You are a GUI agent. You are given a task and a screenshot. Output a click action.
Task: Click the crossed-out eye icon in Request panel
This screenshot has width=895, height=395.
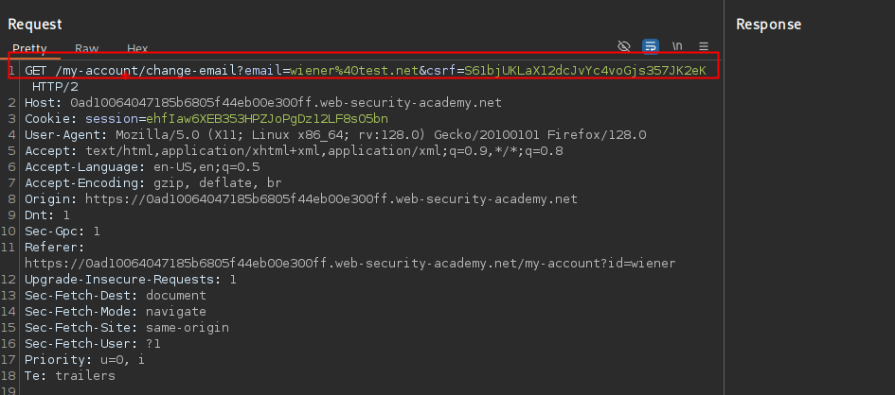point(623,45)
